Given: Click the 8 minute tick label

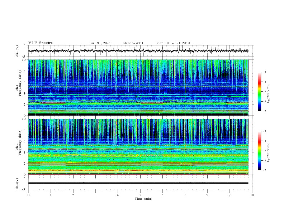Looking at the screenshot, I should [x=207, y=195].
